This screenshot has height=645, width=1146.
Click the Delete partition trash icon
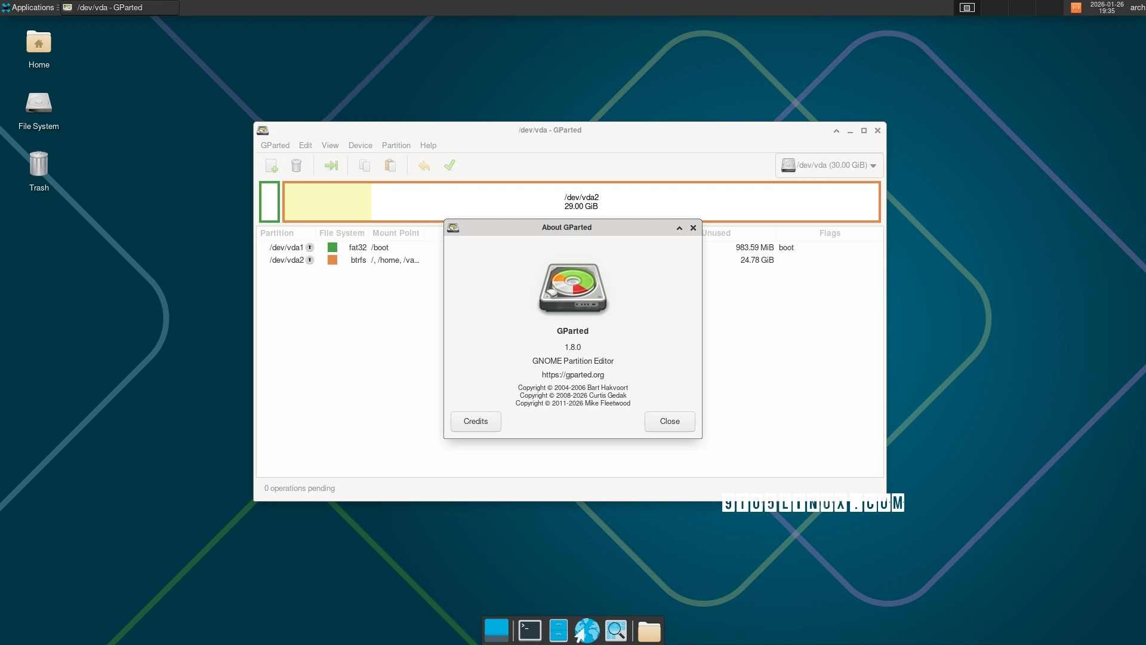pyautogui.click(x=297, y=165)
